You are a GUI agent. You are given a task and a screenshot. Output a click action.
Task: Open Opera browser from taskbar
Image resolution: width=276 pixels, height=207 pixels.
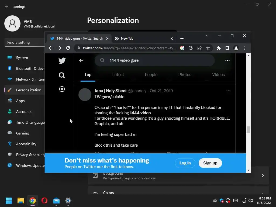[44, 201]
